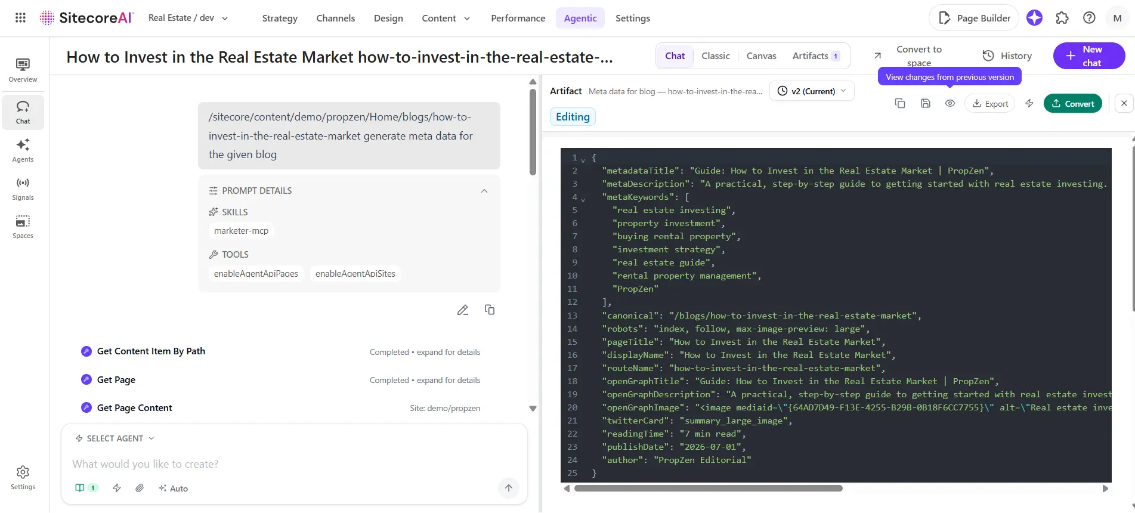Open the Auto model selector

[173, 488]
